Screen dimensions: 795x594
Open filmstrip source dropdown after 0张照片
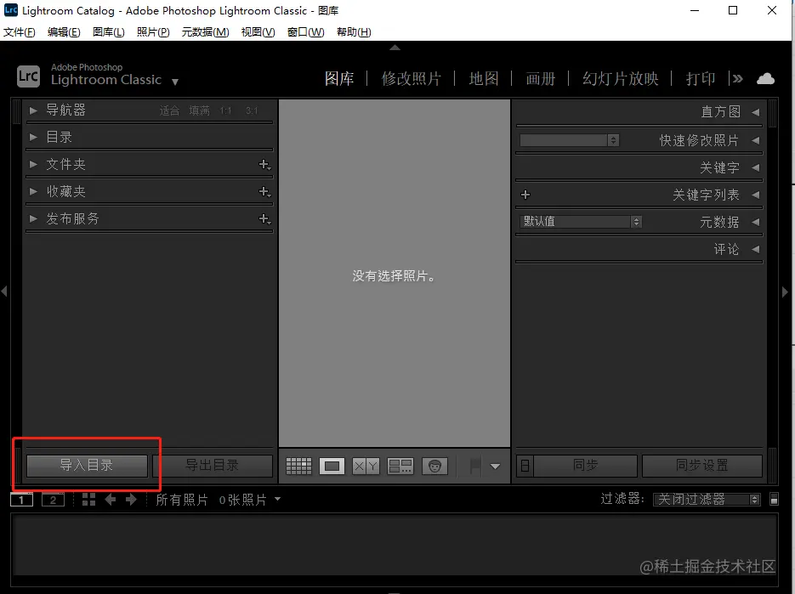coord(277,499)
